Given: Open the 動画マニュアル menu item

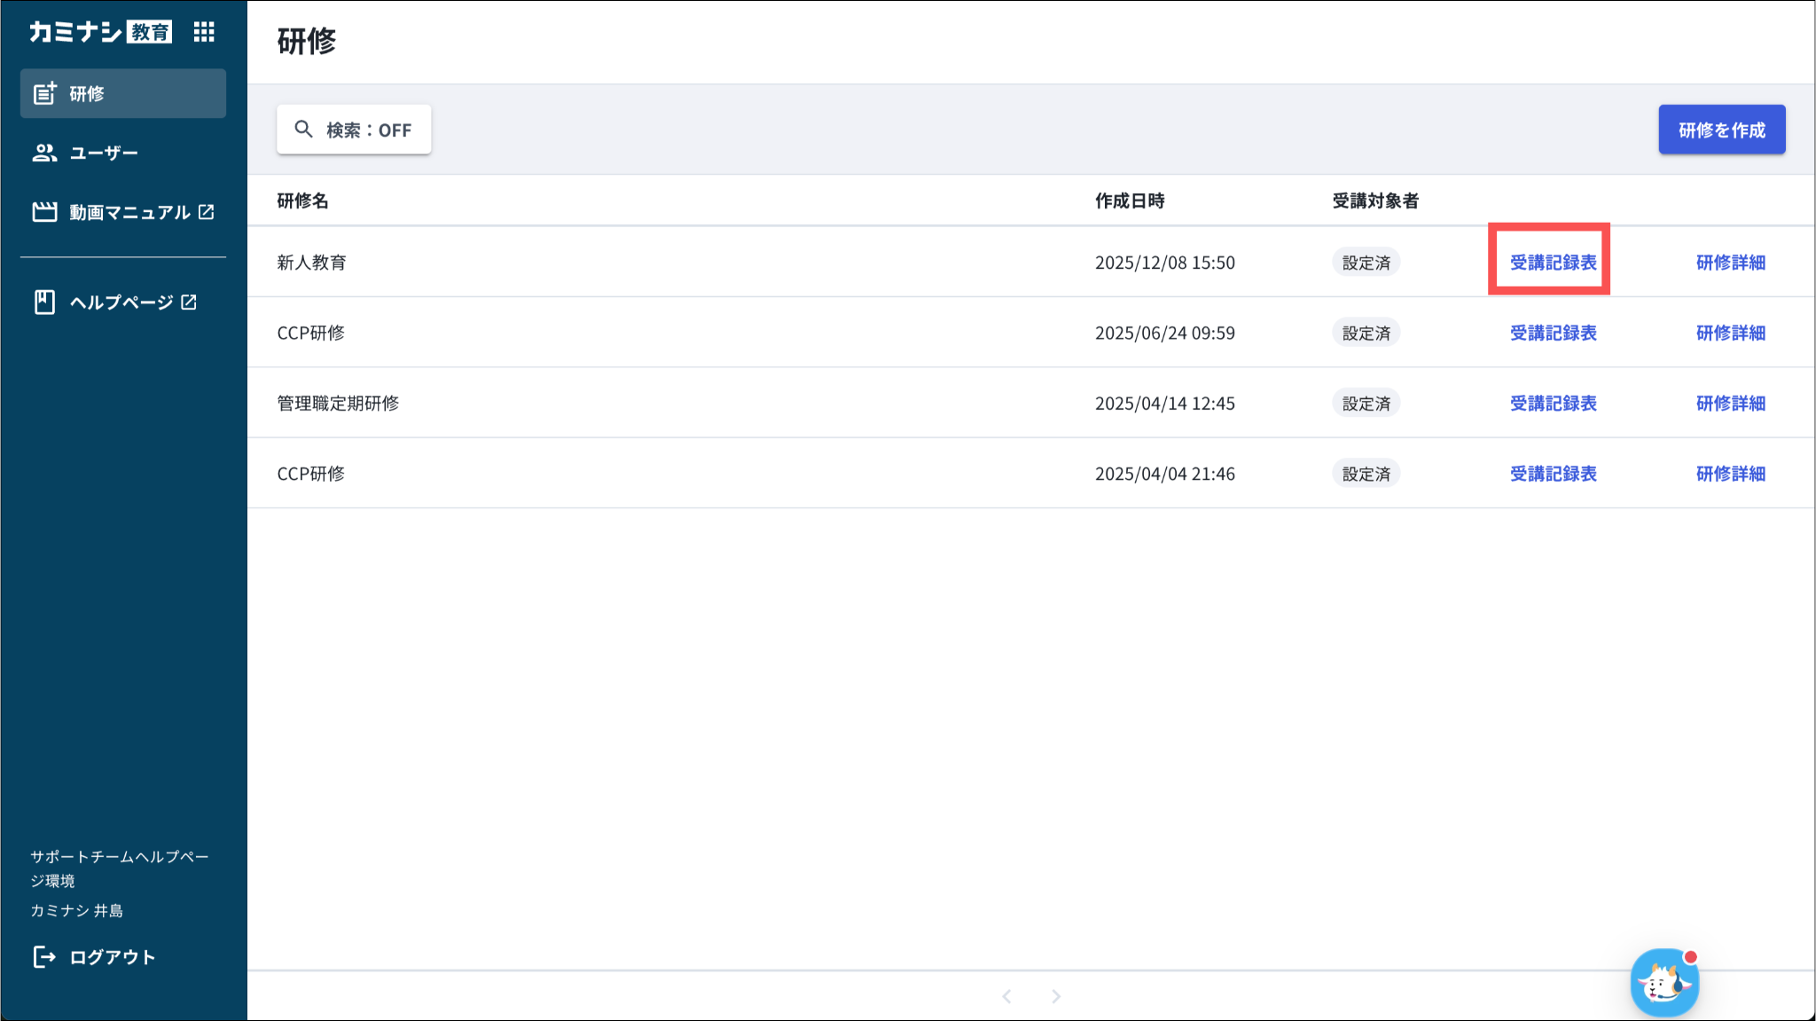Looking at the screenshot, I should pos(129,212).
